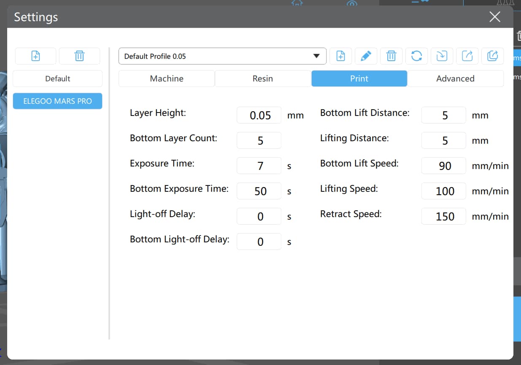The width and height of the screenshot is (521, 365).
Task: Export the profile with the outward-arrow icon
Action: click(x=467, y=56)
